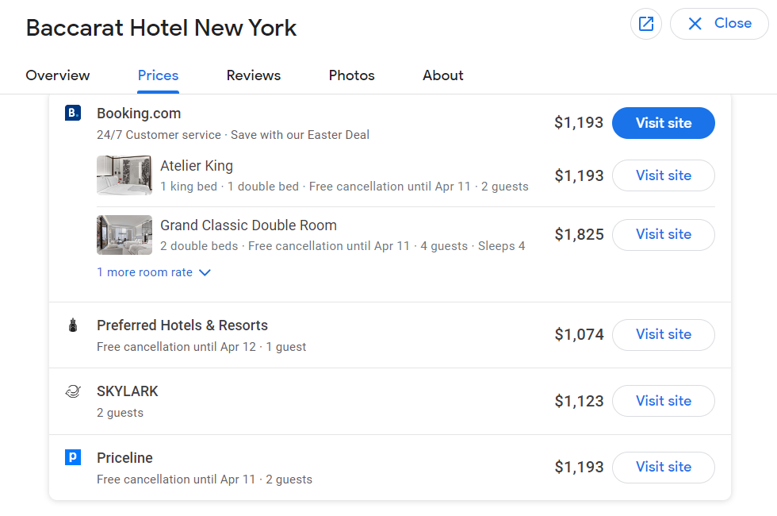Open the hotel page in a new window
Viewport: 777px width, 516px height.
click(645, 24)
